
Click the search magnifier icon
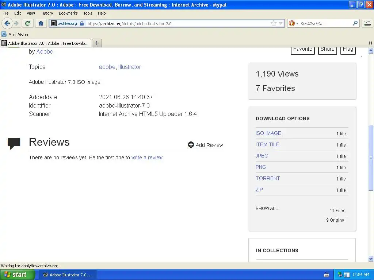click(355, 23)
